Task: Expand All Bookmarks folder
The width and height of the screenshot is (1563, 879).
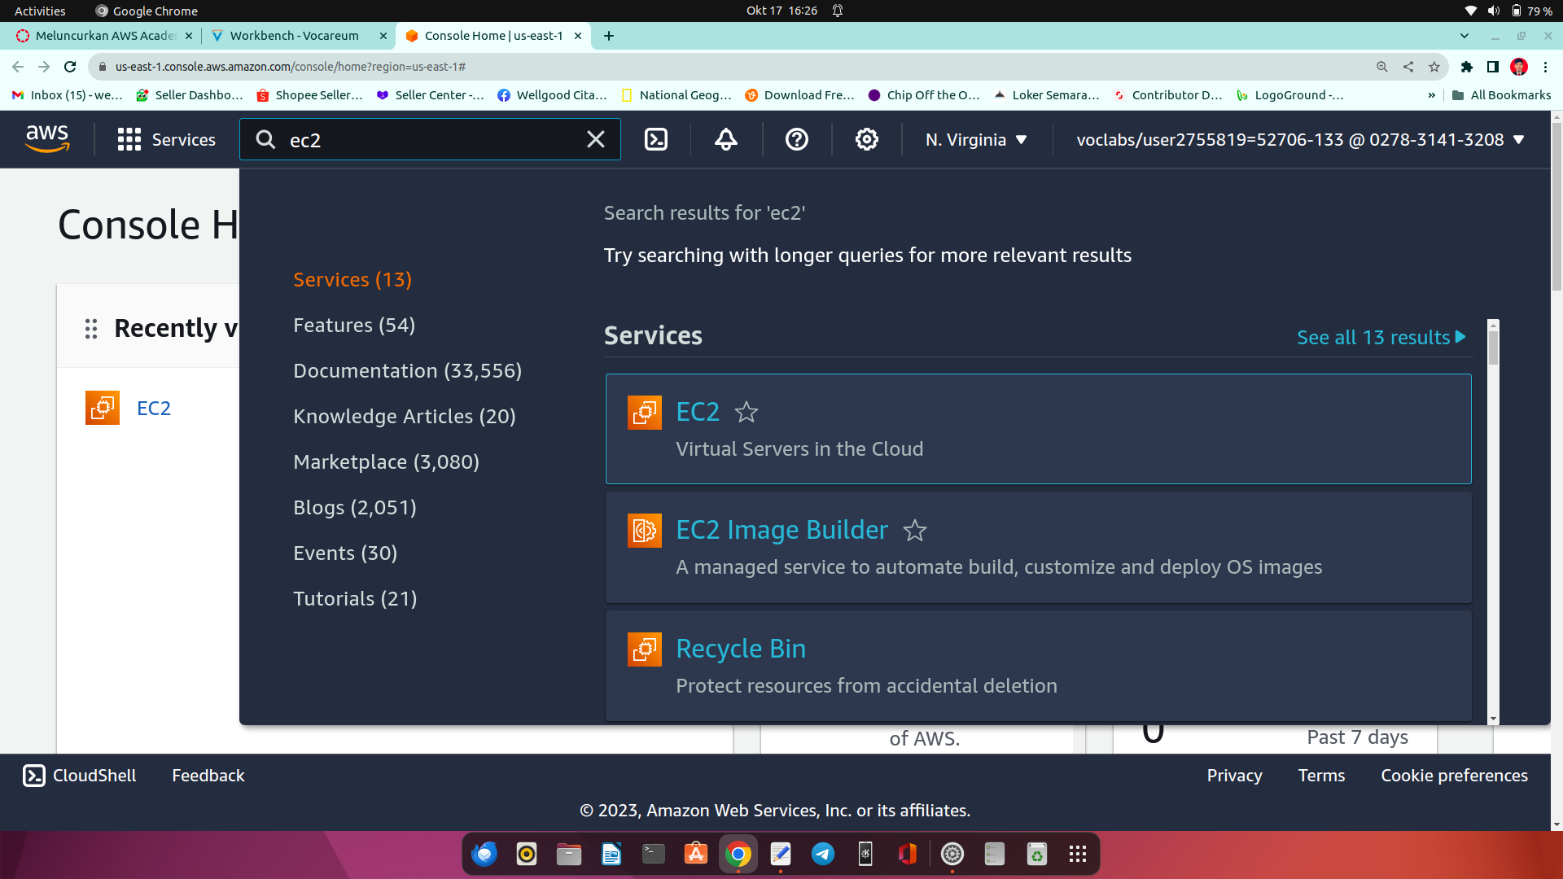Action: pos(1501,95)
